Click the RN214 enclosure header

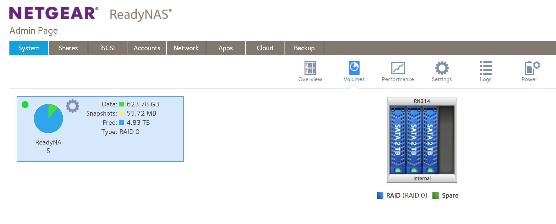tap(422, 101)
